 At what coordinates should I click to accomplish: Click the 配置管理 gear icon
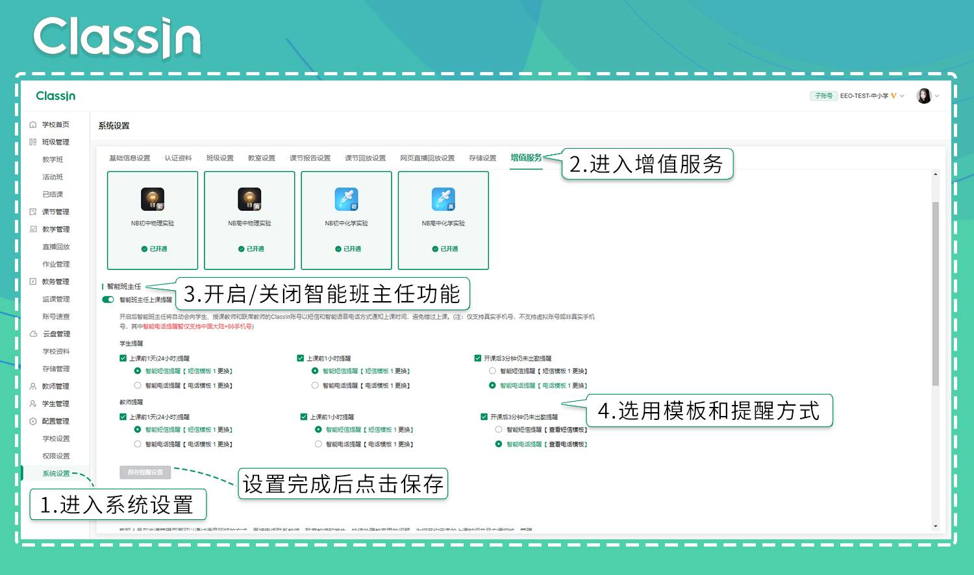click(x=33, y=421)
